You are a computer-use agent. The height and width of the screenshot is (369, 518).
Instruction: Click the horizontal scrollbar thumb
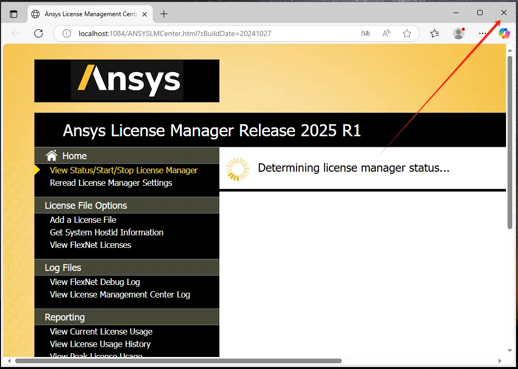tap(178, 361)
